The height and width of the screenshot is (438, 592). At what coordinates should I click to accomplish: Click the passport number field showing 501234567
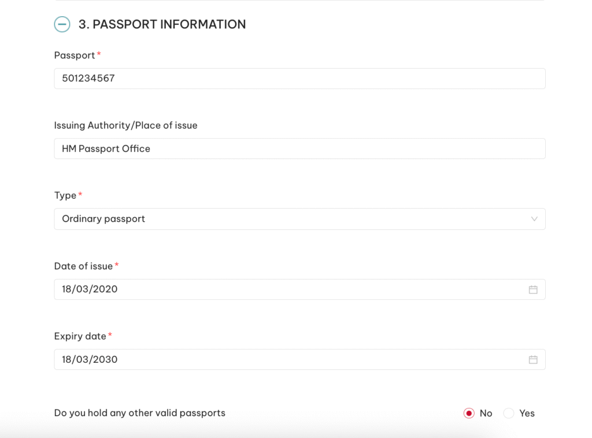click(x=299, y=78)
